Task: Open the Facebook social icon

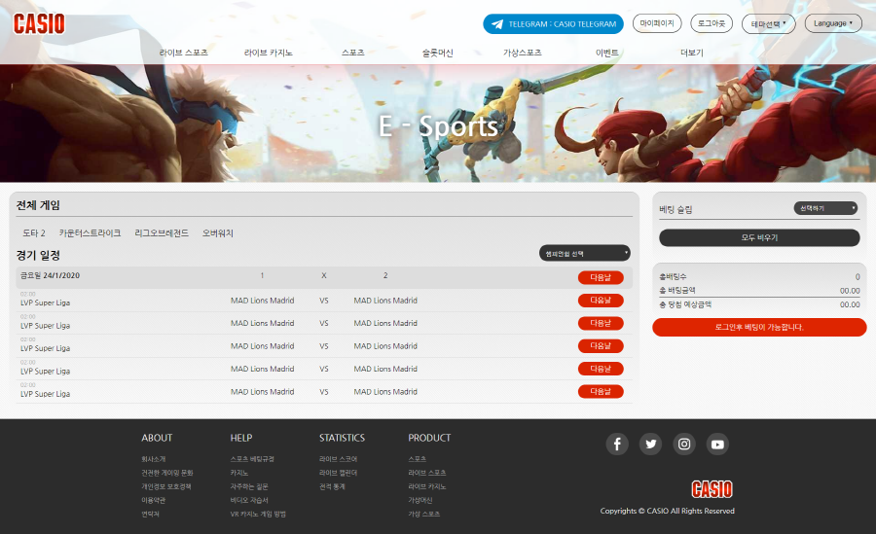Action: coord(617,445)
